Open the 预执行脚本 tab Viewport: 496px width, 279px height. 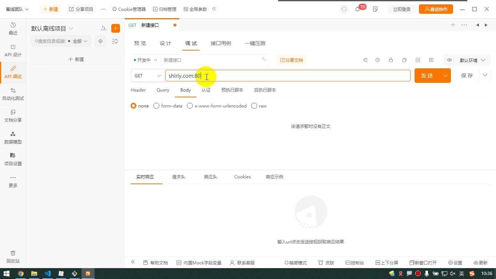coord(232,90)
